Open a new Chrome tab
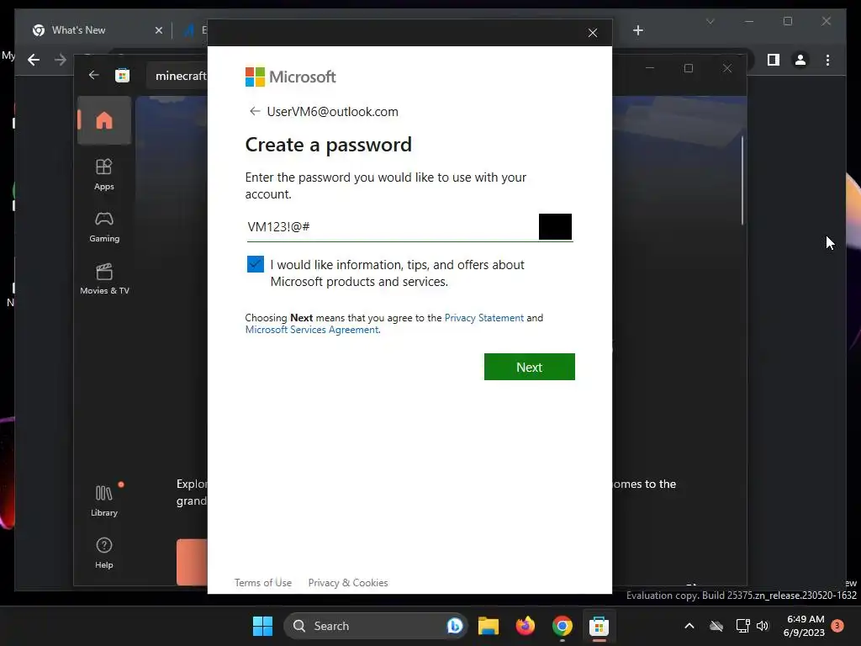 click(637, 30)
